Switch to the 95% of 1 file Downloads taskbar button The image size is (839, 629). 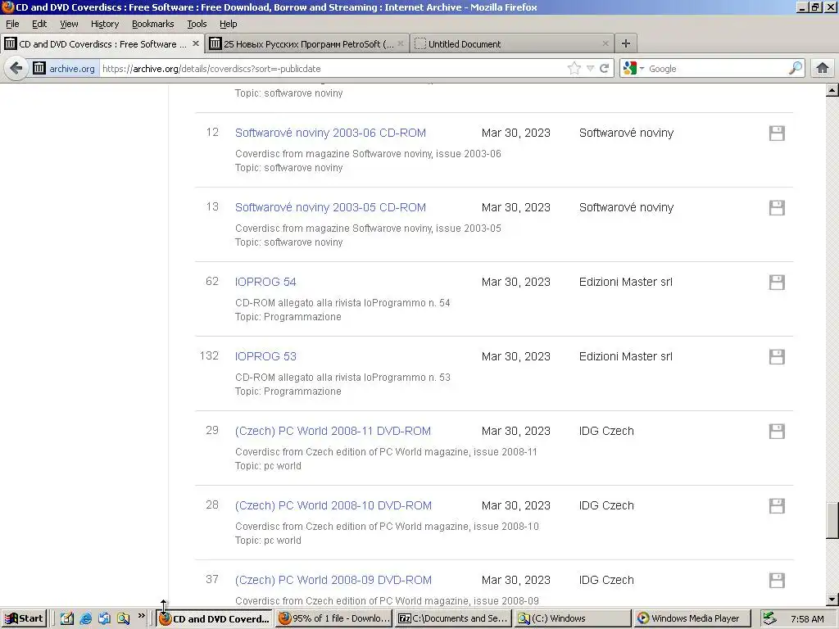click(334, 619)
